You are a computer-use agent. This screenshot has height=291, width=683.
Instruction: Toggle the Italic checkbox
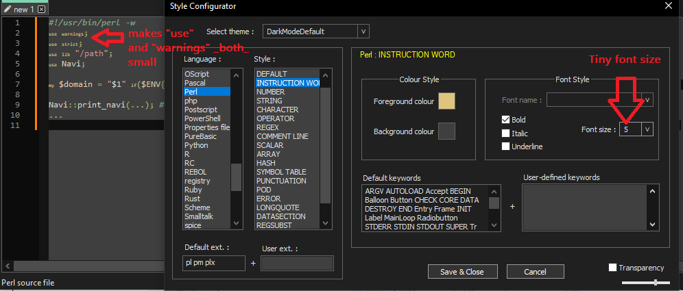505,133
